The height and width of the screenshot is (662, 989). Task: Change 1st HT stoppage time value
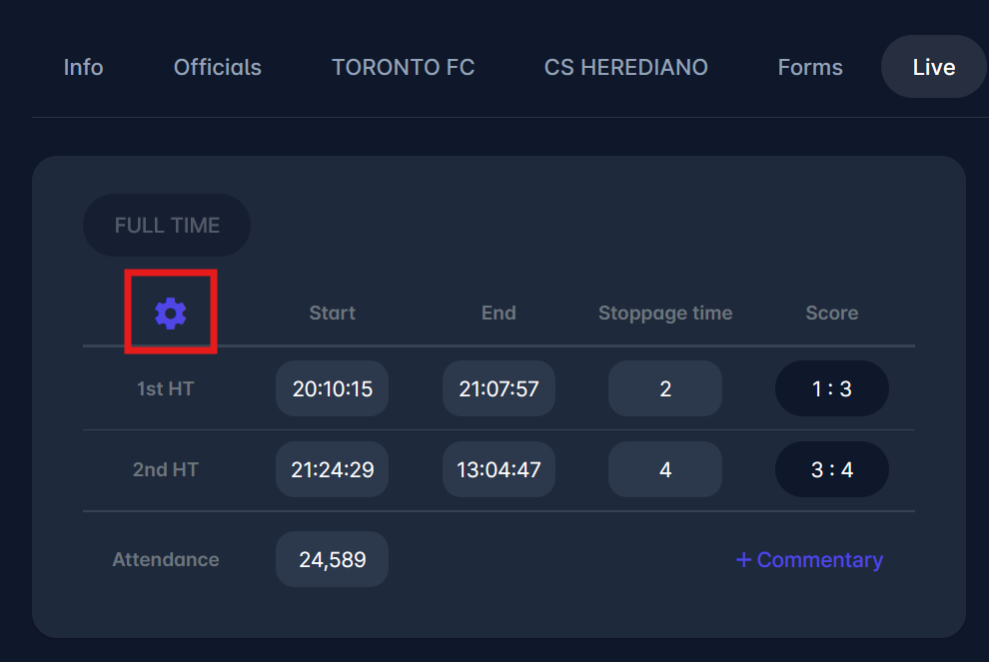[x=665, y=388]
